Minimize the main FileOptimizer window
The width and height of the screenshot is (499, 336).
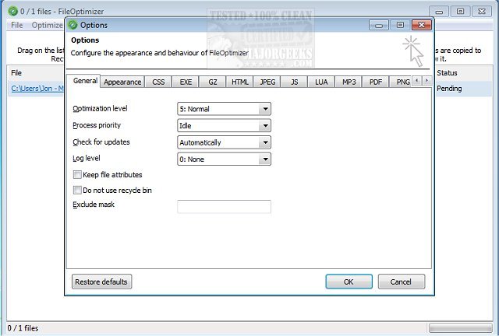click(x=439, y=12)
